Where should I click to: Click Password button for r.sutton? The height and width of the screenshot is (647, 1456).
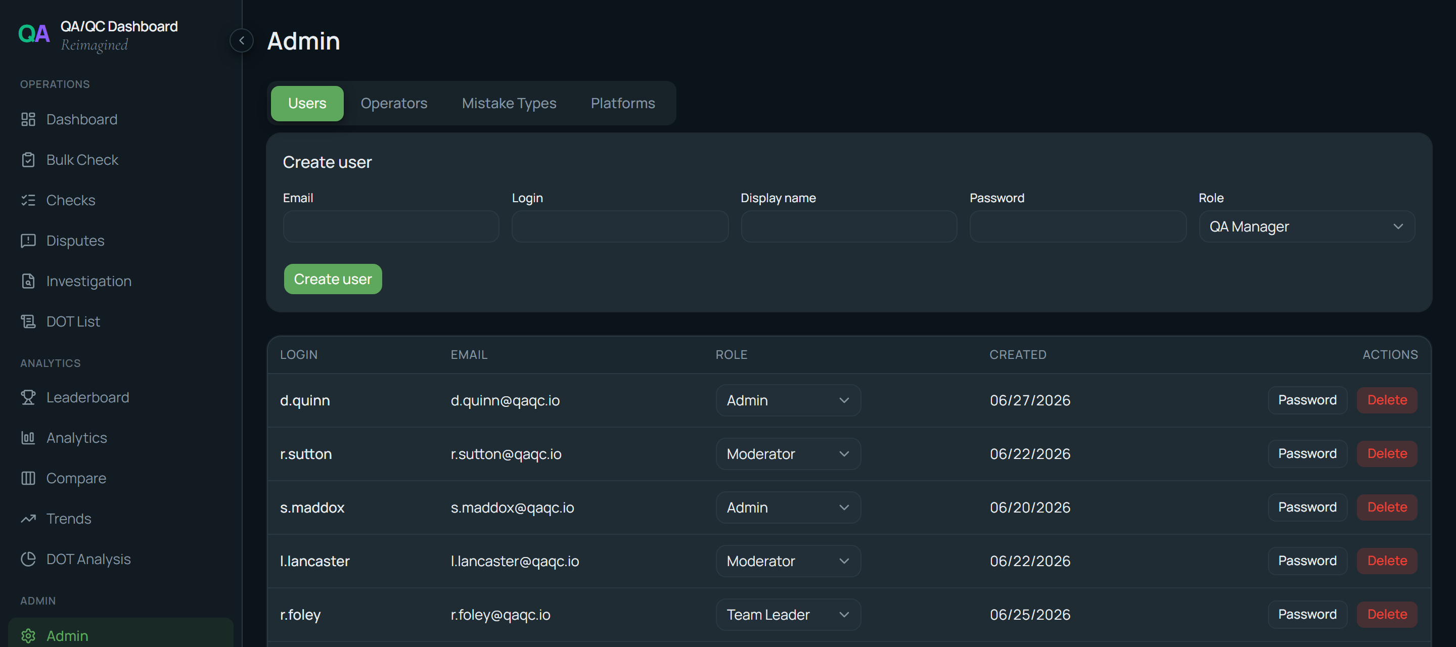coord(1307,454)
